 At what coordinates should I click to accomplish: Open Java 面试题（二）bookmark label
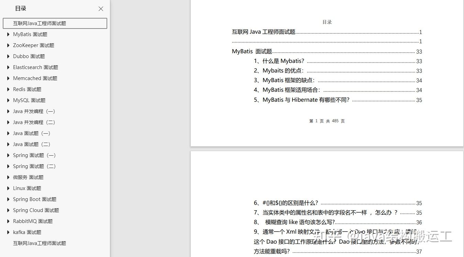click(x=32, y=144)
